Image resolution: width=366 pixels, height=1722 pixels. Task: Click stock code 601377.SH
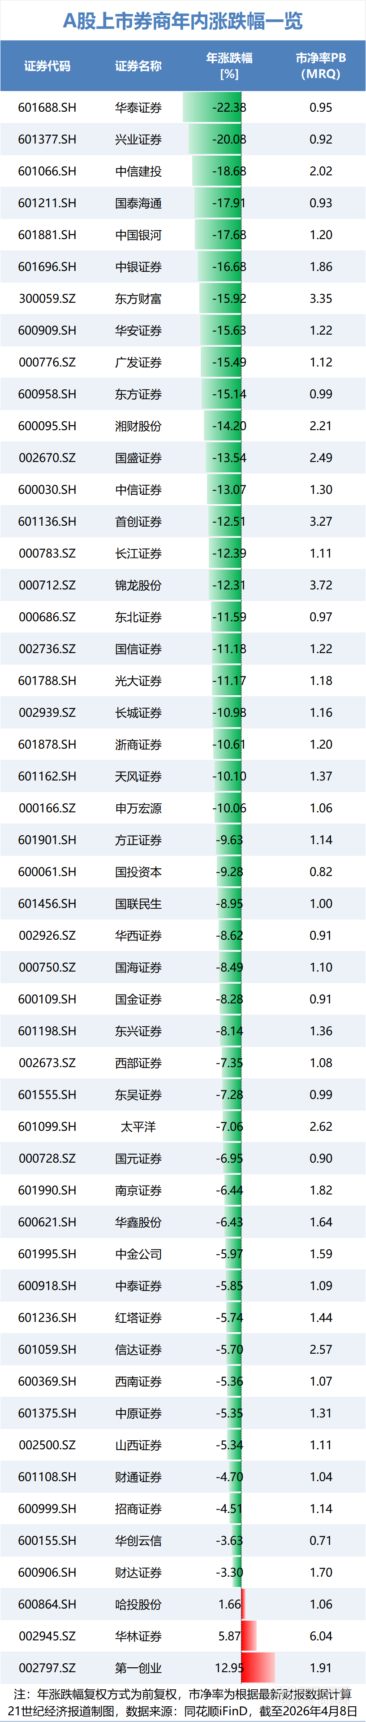47,140
